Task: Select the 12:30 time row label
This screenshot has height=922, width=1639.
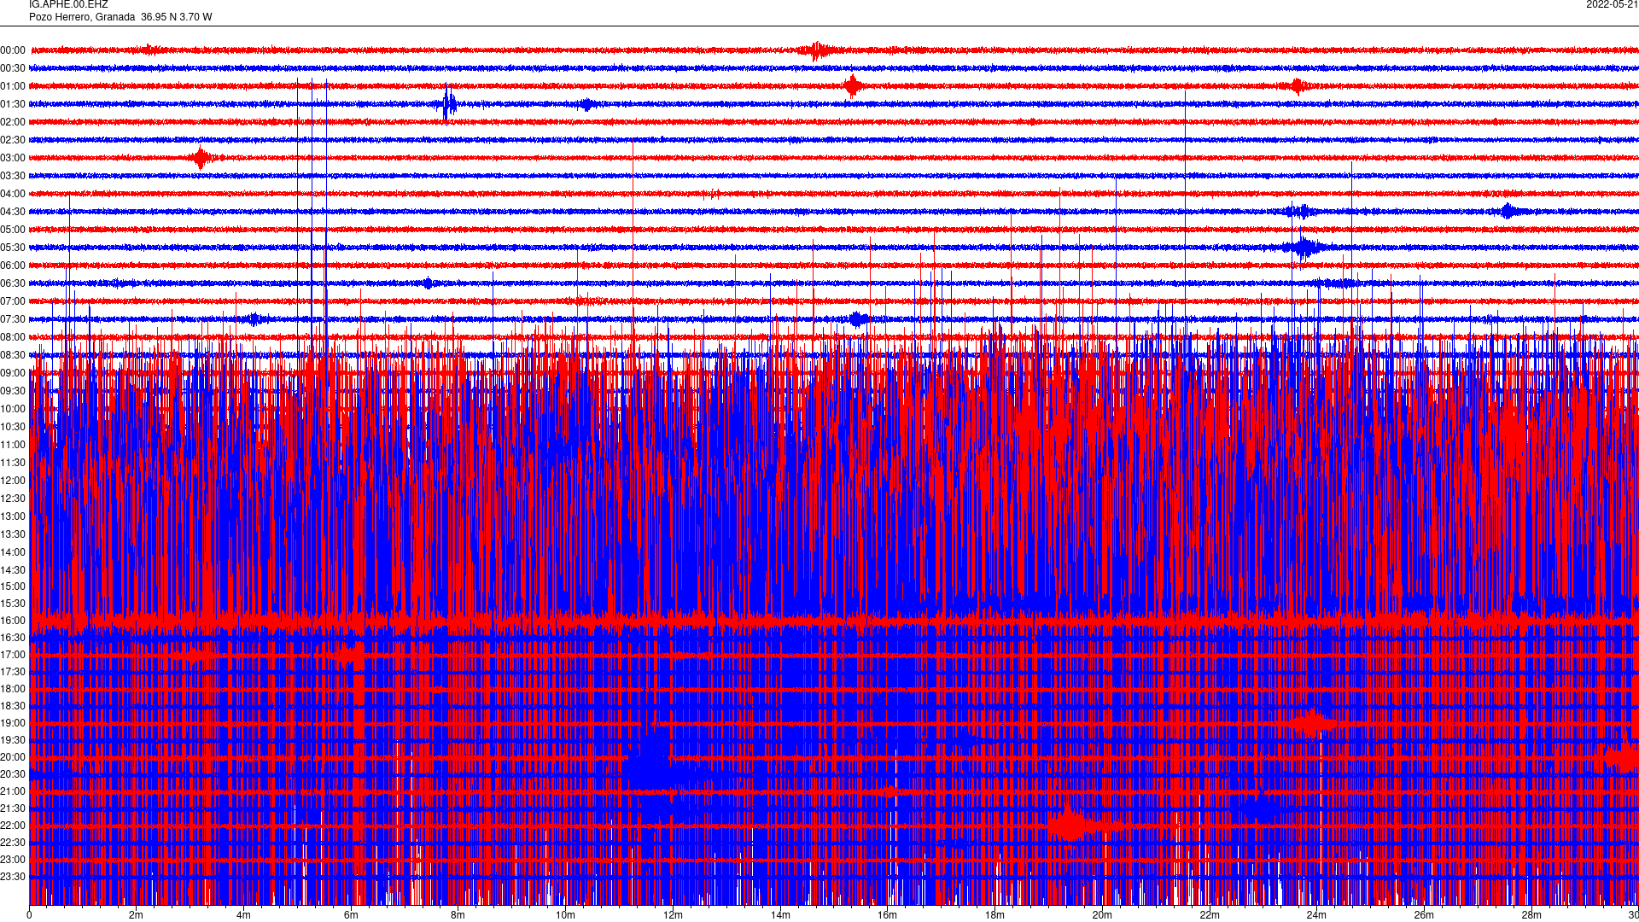Action: pos(13,499)
